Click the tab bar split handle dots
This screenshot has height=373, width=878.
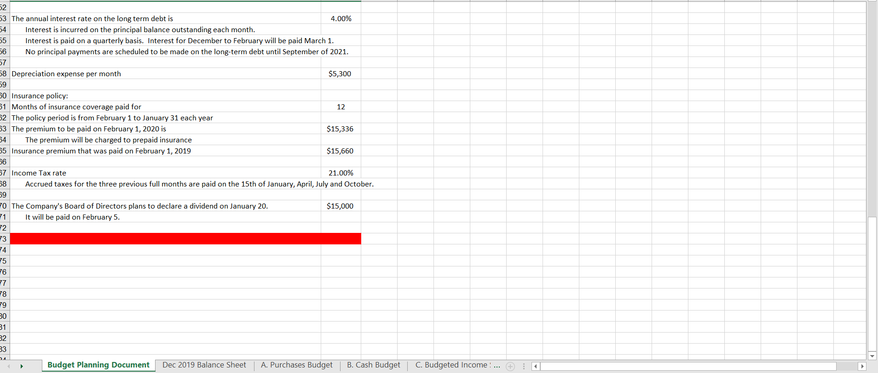524,366
